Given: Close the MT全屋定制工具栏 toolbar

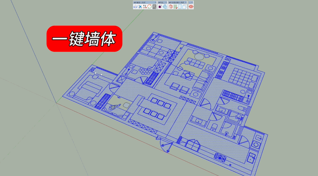Looking at the screenshot, I should point(186,2).
